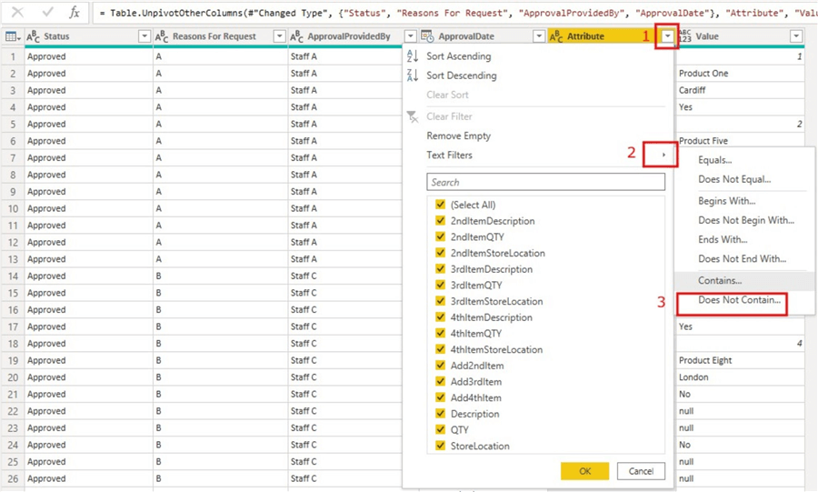Open the Status column filter dropdown

(144, 36)
